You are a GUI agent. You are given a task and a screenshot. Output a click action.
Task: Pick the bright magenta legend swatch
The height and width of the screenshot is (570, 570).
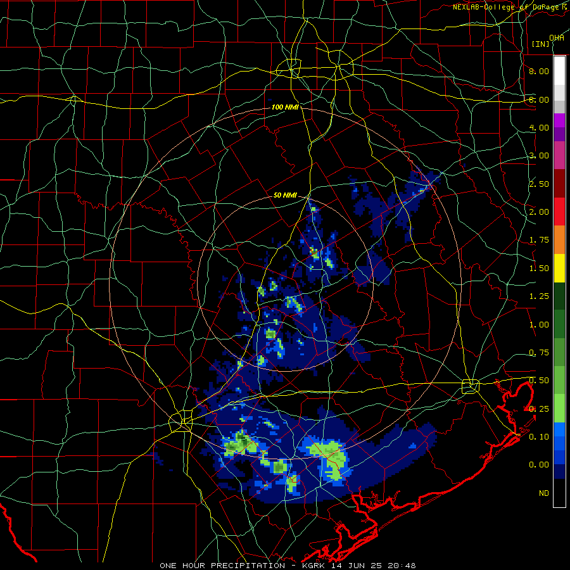(559, 120)
